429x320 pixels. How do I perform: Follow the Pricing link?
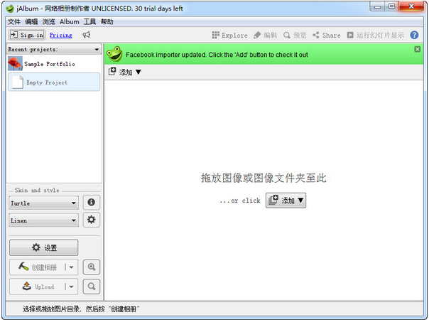point(61,35)
